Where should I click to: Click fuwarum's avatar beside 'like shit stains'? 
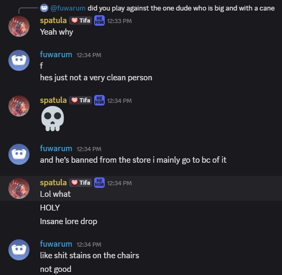[19, 250]
